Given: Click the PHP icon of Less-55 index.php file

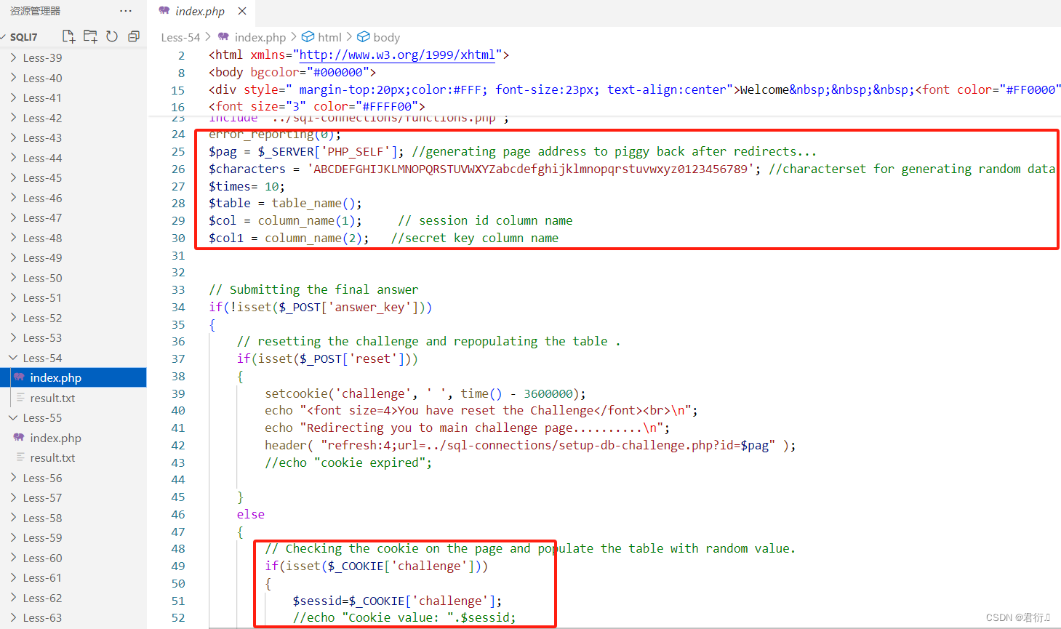Looking at the screenshot, I should [x=19, y=438].
